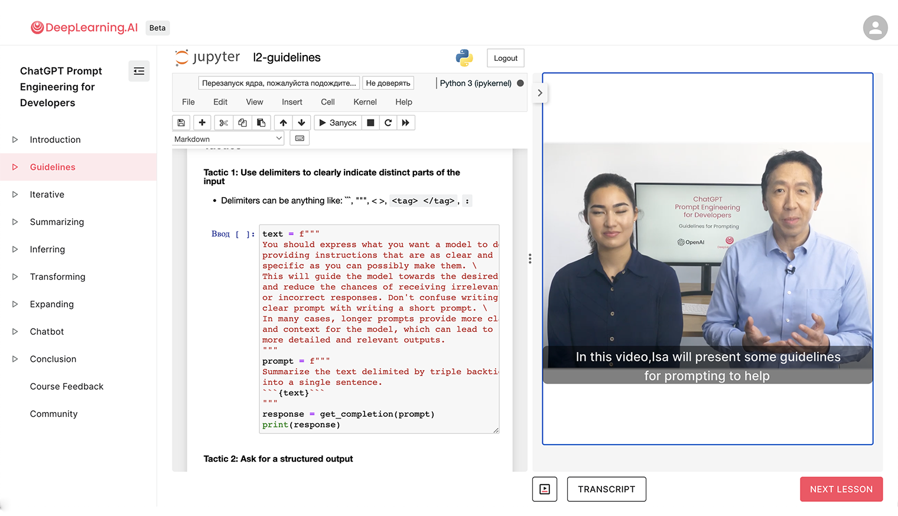Move selected cell up arrow
The image size is (898, 516).
pos(284,123)
